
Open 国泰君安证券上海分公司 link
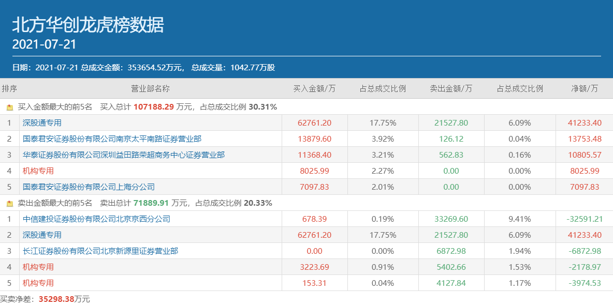point(89,187)
